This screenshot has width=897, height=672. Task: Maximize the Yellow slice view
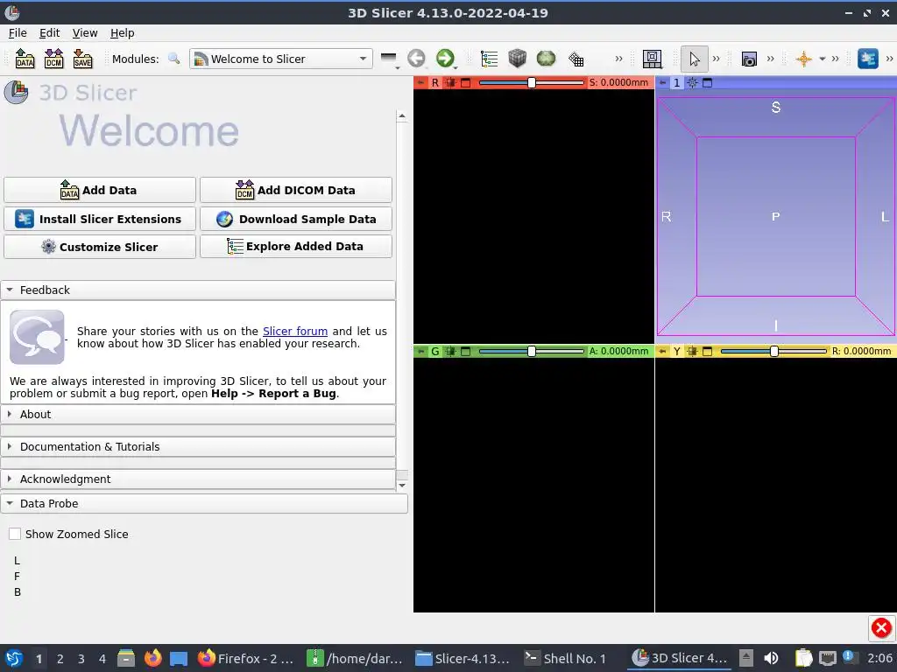click(x=708, y=352)
